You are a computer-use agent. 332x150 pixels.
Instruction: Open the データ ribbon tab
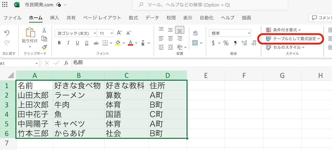152,18
